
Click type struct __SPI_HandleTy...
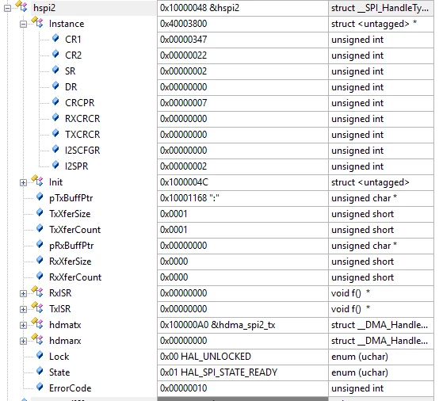pyautogui.click(x=380, y=8)
